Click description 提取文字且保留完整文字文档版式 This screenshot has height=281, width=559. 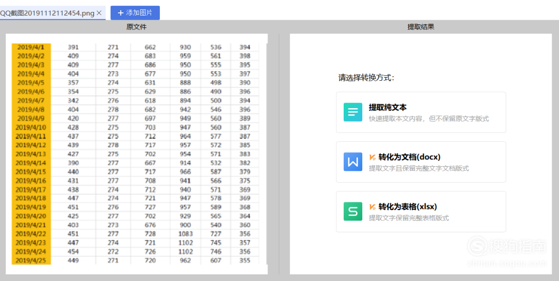(419, 168)
